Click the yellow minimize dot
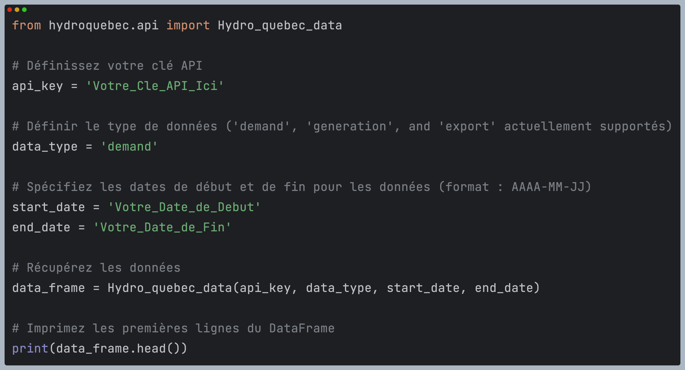Image resolution: width=685 pixels, height=370 pixels. [x=17, y=10]
